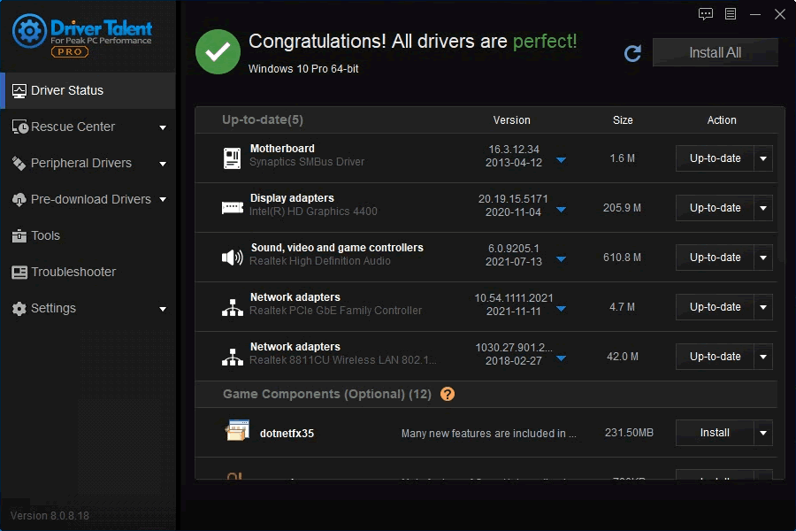796x531 pixels.
Task: Click the Install All button
Action: (x=715, y=52)
